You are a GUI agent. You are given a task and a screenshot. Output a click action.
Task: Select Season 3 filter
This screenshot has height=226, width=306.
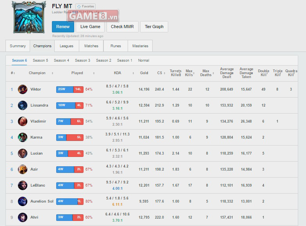tap(83, 61)
